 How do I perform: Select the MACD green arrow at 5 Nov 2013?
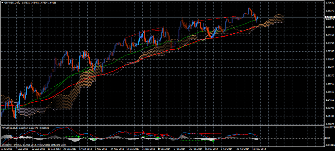94,140
